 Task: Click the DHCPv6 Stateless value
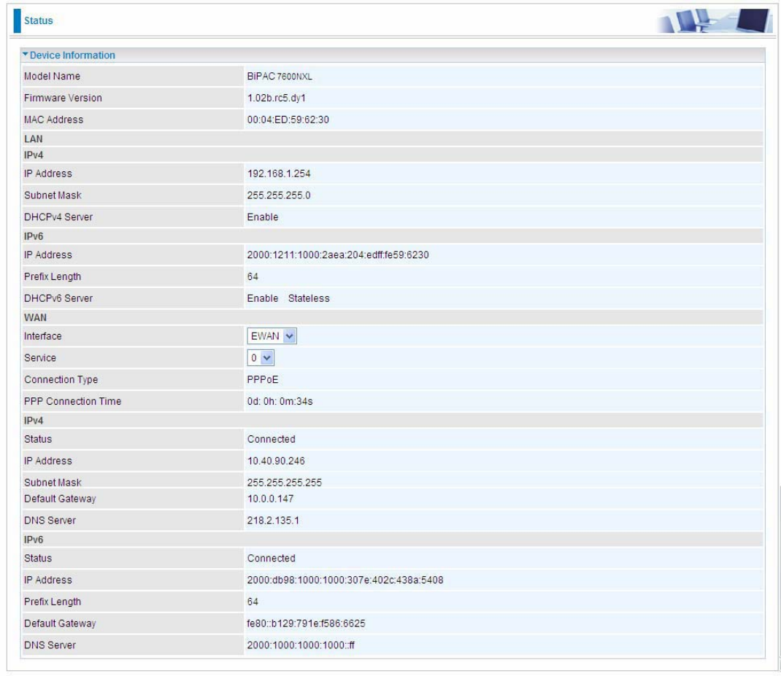click(309, 298)
